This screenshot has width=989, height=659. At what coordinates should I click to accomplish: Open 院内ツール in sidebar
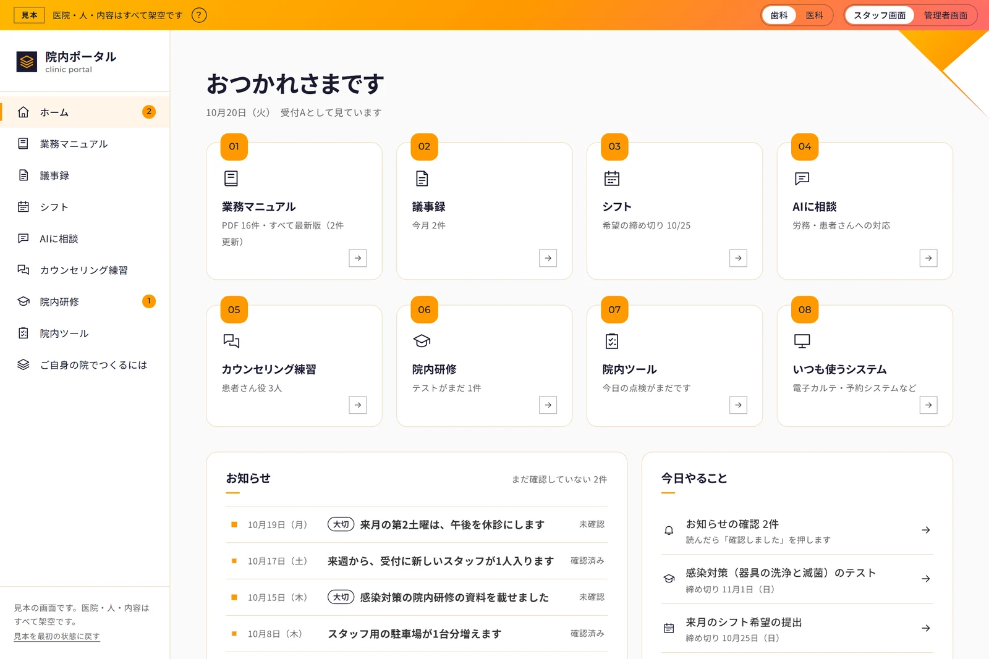(85, 334)
